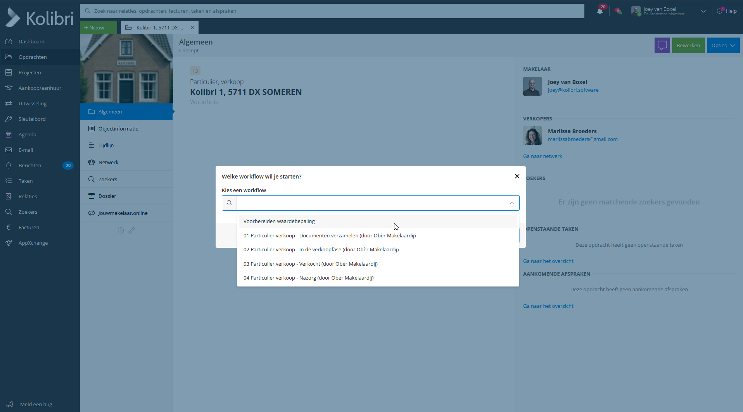Click the Dashboard sidebar icon

[9, 41]
